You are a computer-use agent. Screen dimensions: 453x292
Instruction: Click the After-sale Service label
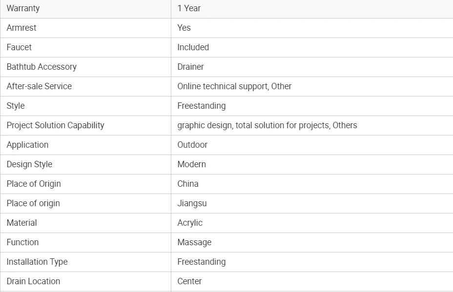(x=39, y=86)
